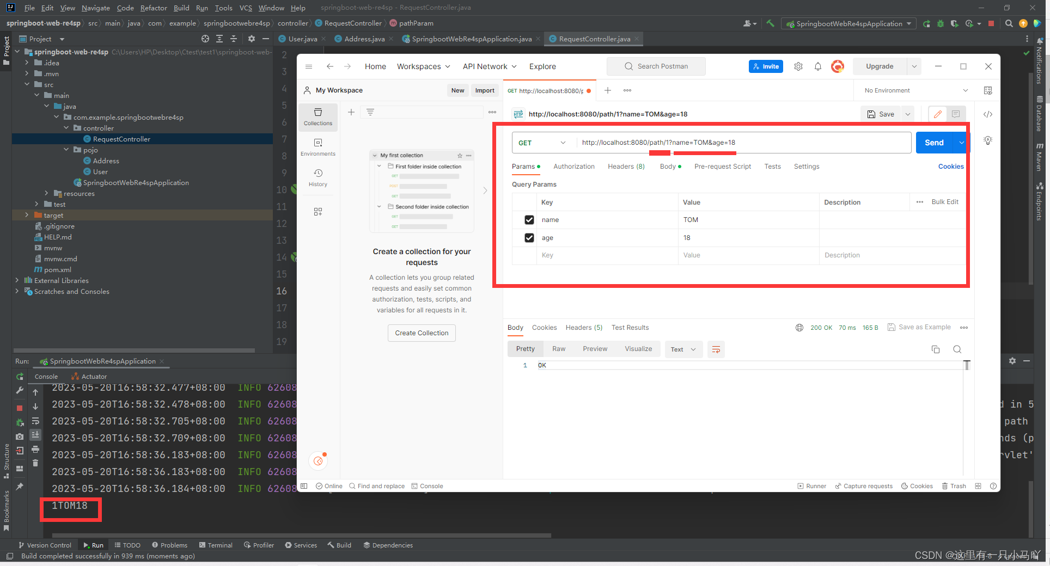Image resolution: width=1050 pixels, height=566 pixels.
Task: Switch to Pre-request Script tab
Action: pyautogui.click(x=723, y=167)
